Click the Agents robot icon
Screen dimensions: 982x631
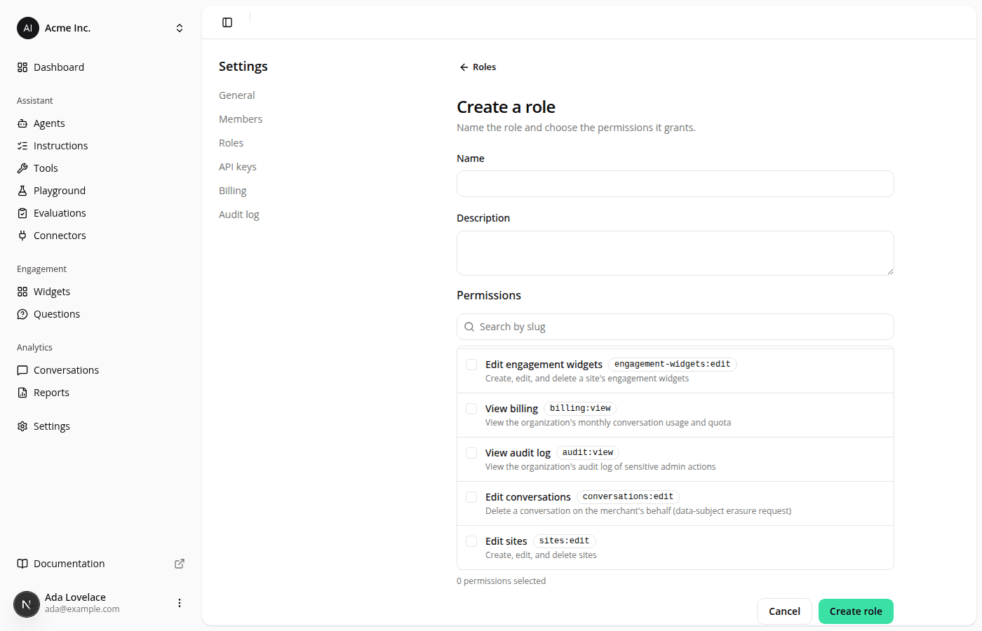pyautogui.click(x=22, y=123)
